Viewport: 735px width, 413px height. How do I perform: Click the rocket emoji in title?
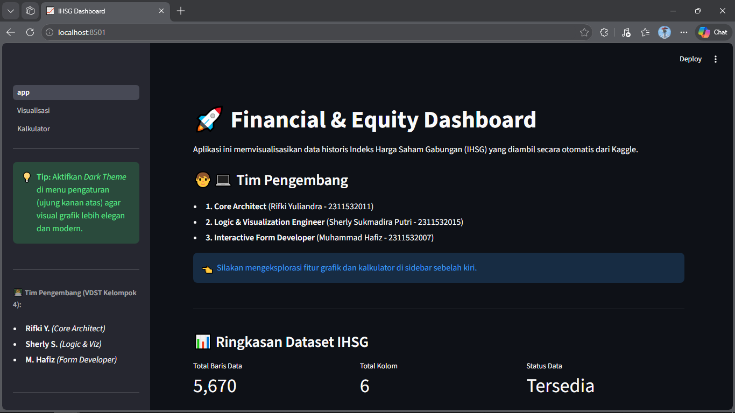tap(209, 119)
